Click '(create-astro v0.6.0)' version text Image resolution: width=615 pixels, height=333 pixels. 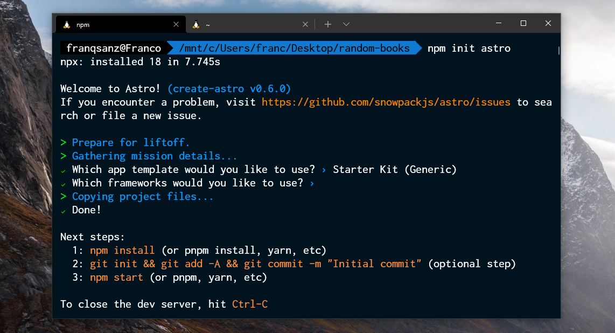pyautogui.click(x=229, y=89)
